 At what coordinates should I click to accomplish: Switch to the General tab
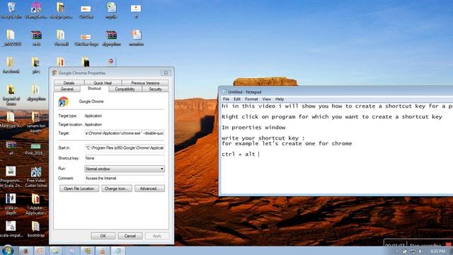(67, 89)
